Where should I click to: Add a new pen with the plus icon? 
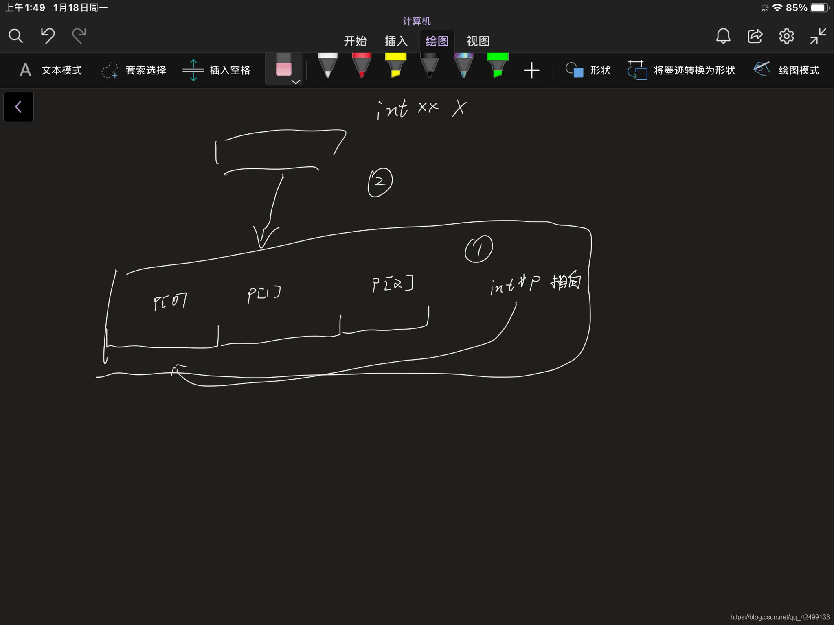tap(531, 70)
